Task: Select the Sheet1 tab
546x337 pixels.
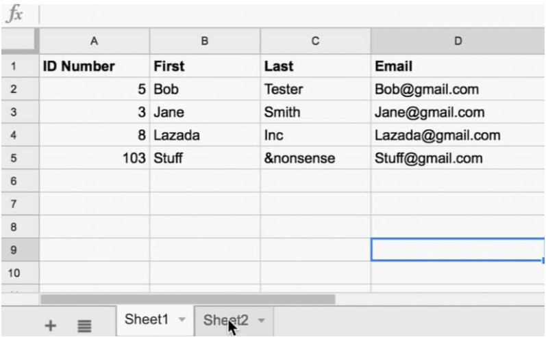Action: click(x=147, y=319)
